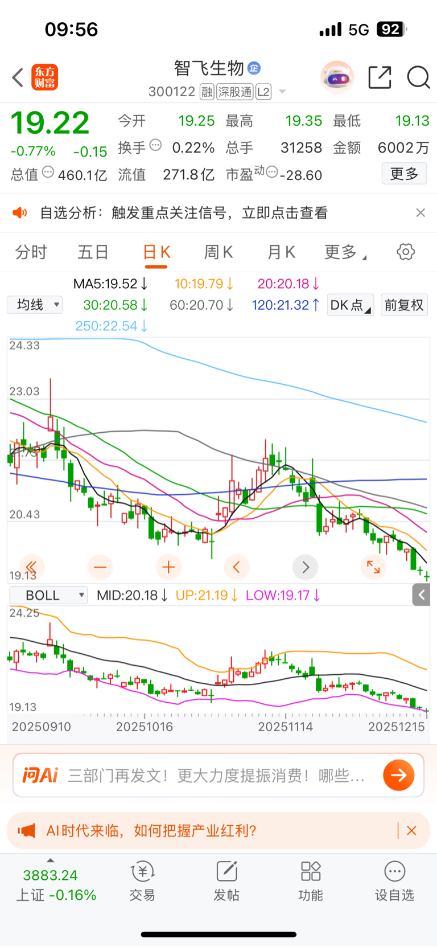Screen dimensions: 437x947
Task: Open 发帖 post composer
Action: (226, 881)
